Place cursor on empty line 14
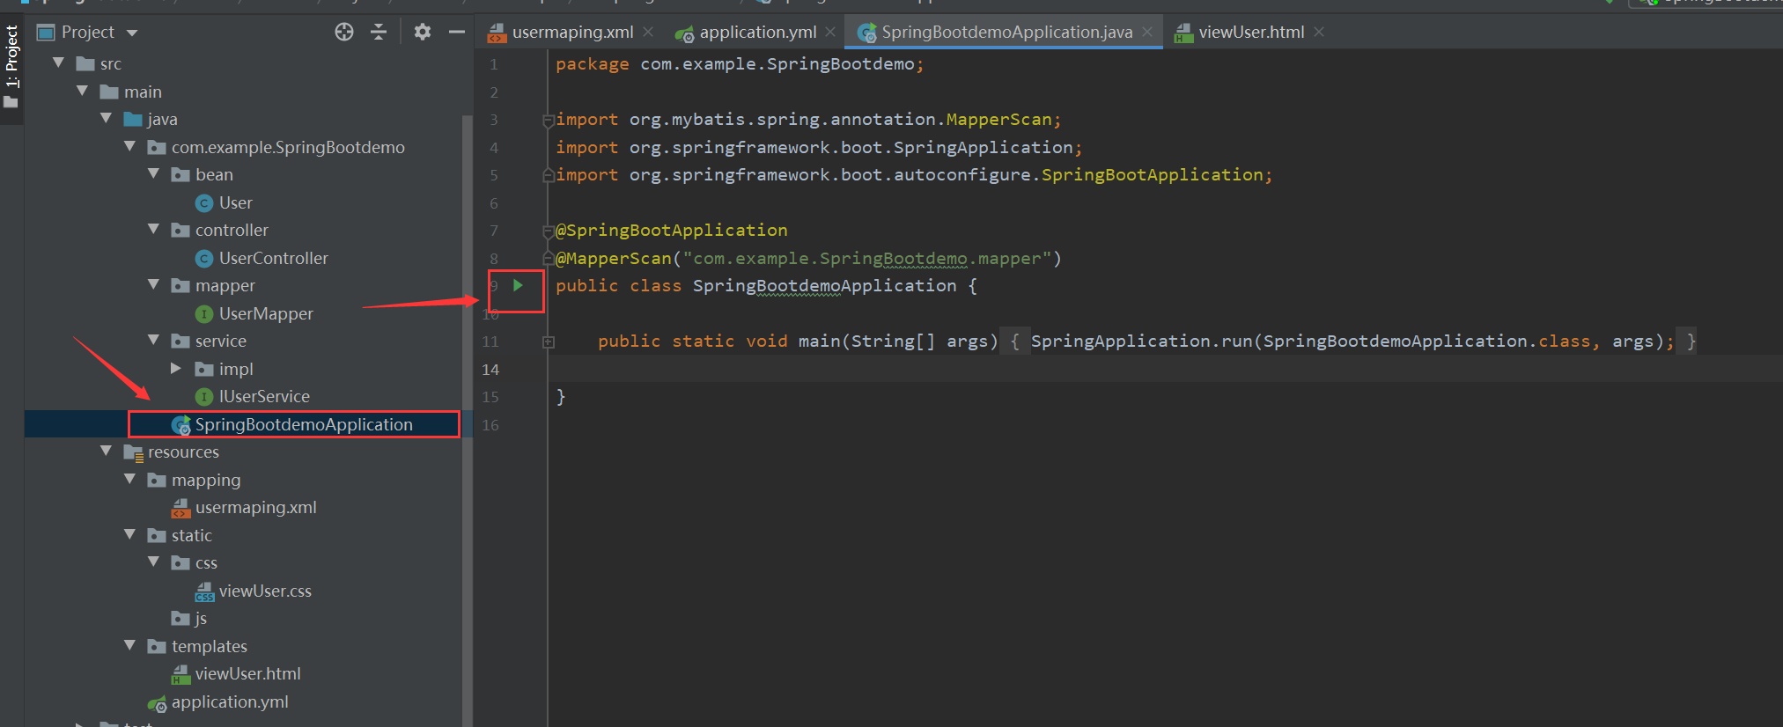Screen dimensions: 1783x727 coord(1164,369)
